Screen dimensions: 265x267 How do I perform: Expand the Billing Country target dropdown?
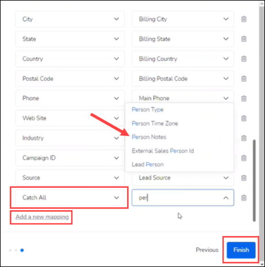(183, 59)
